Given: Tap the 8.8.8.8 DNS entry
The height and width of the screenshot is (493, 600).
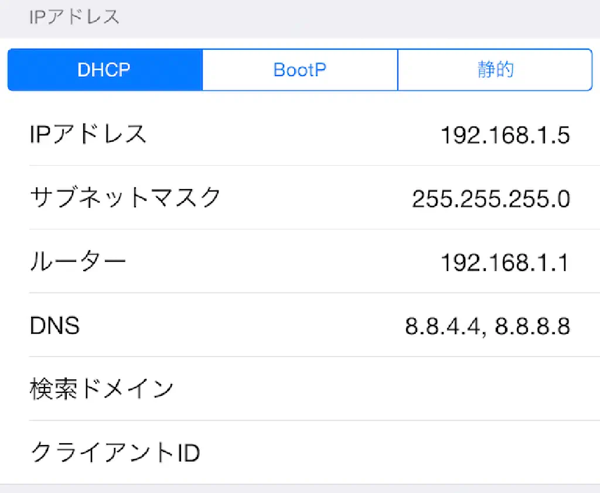Looking at the screenshot, I should pyautogui.click(x=533, y=326).
